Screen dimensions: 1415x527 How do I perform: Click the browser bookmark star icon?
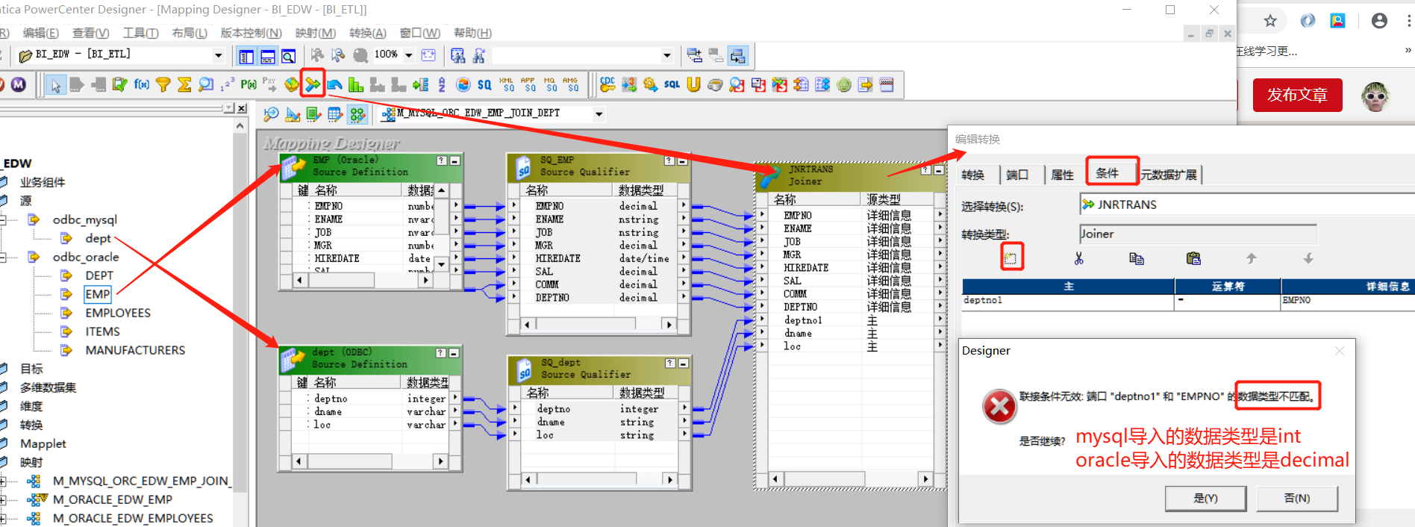click(1270, 21)
